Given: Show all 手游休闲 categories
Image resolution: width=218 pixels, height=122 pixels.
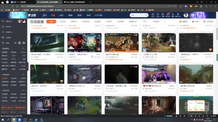Looking at the screenshot, I should (x=23, y=91).
